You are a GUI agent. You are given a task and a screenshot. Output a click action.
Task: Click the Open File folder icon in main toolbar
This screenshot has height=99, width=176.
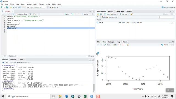(11, 7)
